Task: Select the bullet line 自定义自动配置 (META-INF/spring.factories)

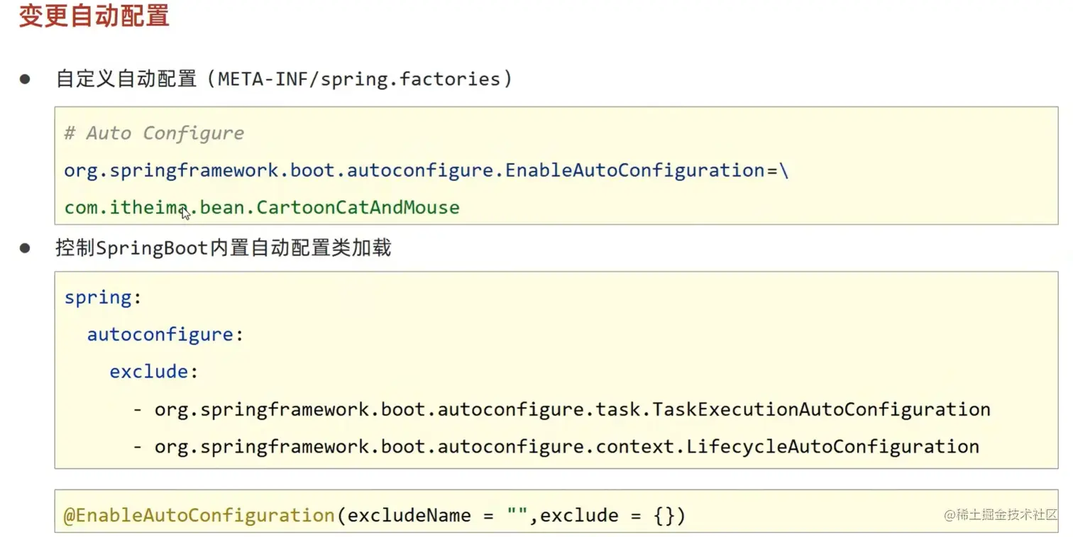Action: tap(284, 79)
